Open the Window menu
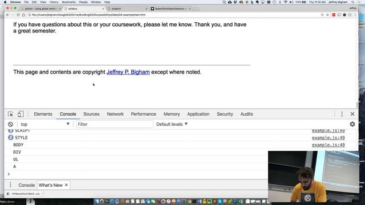Image resolution: width=365 pixels, height=205 pixels. 96,2
